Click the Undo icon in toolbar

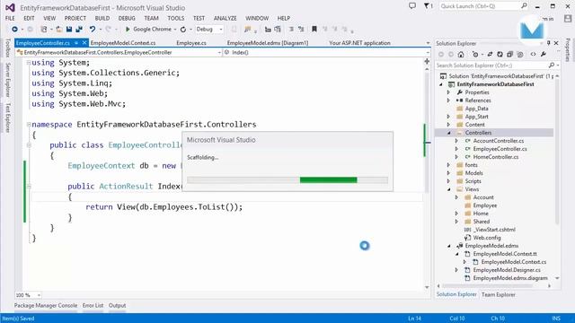click(x=92, y=29)
